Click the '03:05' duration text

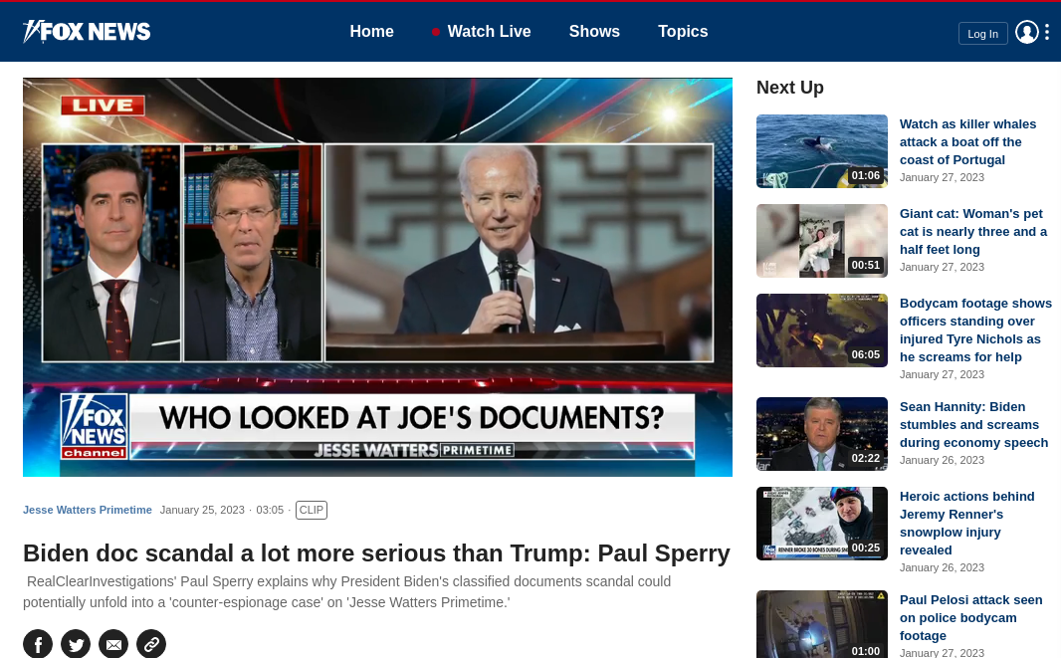click(x=270, y=510)
